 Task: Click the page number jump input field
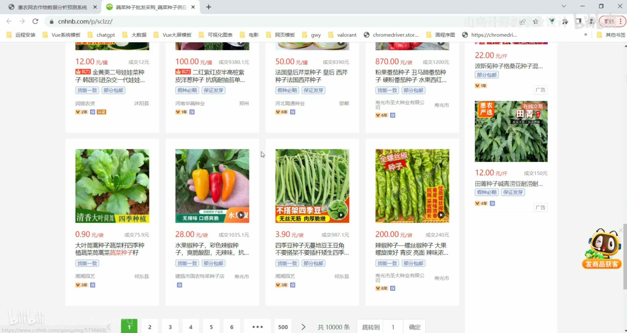[x=393, y=327]
